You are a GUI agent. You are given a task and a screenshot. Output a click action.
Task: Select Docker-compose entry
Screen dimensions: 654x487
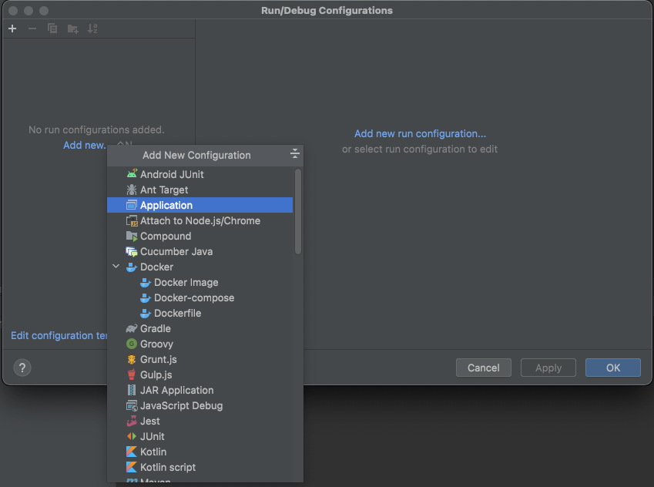(x=200, y=297)
